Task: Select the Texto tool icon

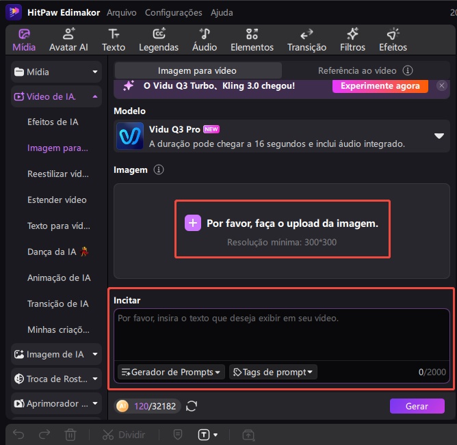Action: pyautogui.click(x=114, y=40)
